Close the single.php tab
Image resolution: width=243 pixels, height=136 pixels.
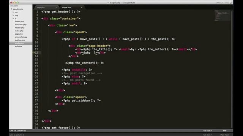click(x=82, y=7)
